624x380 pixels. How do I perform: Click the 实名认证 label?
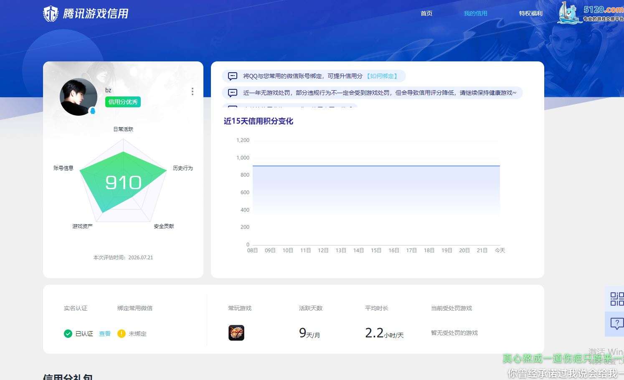(x=76, y=308)
